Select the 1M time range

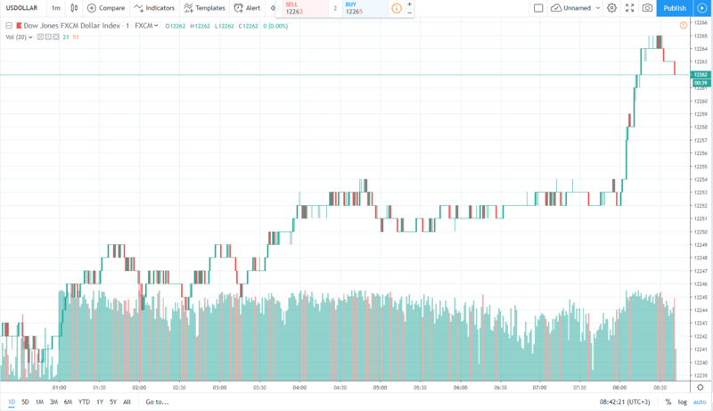coord(39,402)
